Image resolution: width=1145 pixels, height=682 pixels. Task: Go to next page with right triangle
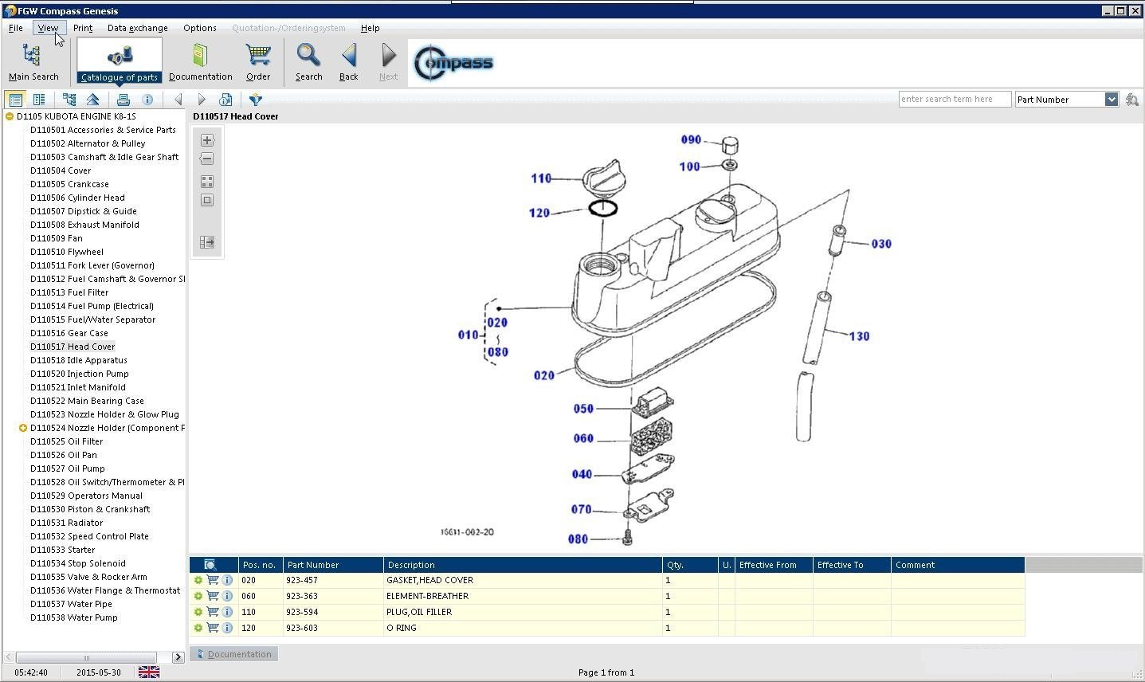point(202,100)
